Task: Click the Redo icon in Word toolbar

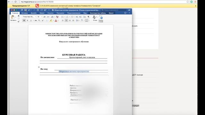Action: (34, 10)
